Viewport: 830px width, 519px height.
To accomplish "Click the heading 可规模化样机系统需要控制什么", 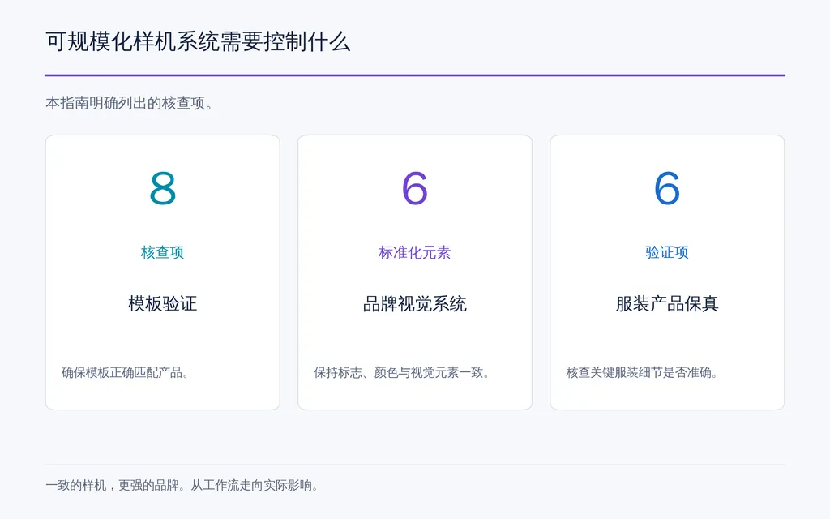I will click(x=198, y=42).
